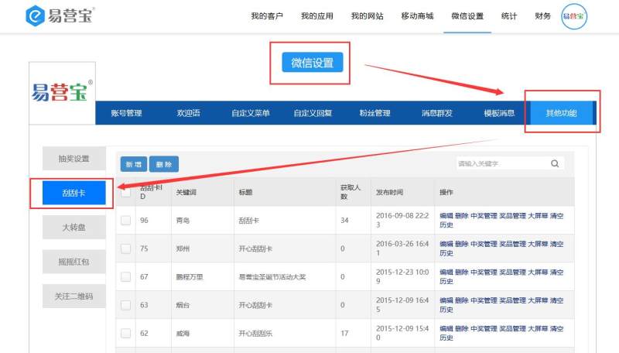Open 刮刮卡 in the left sidebar
Viewport: 619px width, 353px height.
74,193
